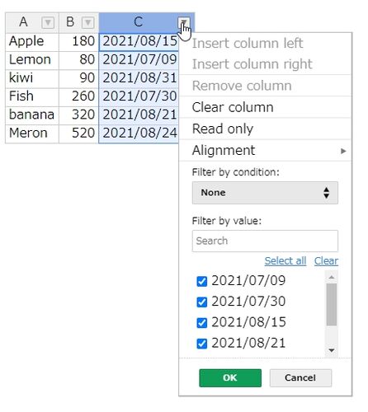Screen dimensions: 368x412
Task: Click the Cancel button
Action: pyautogui.click(x=300, y=378)
